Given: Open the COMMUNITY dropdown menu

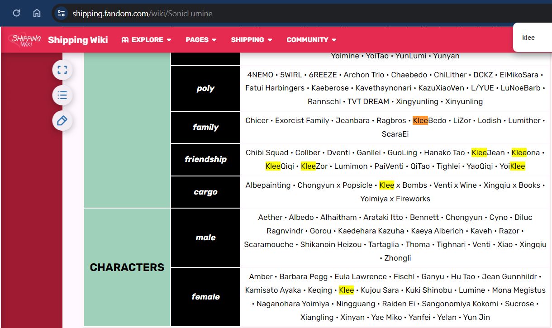Looking at the screenshot, I should pos(311,40).
